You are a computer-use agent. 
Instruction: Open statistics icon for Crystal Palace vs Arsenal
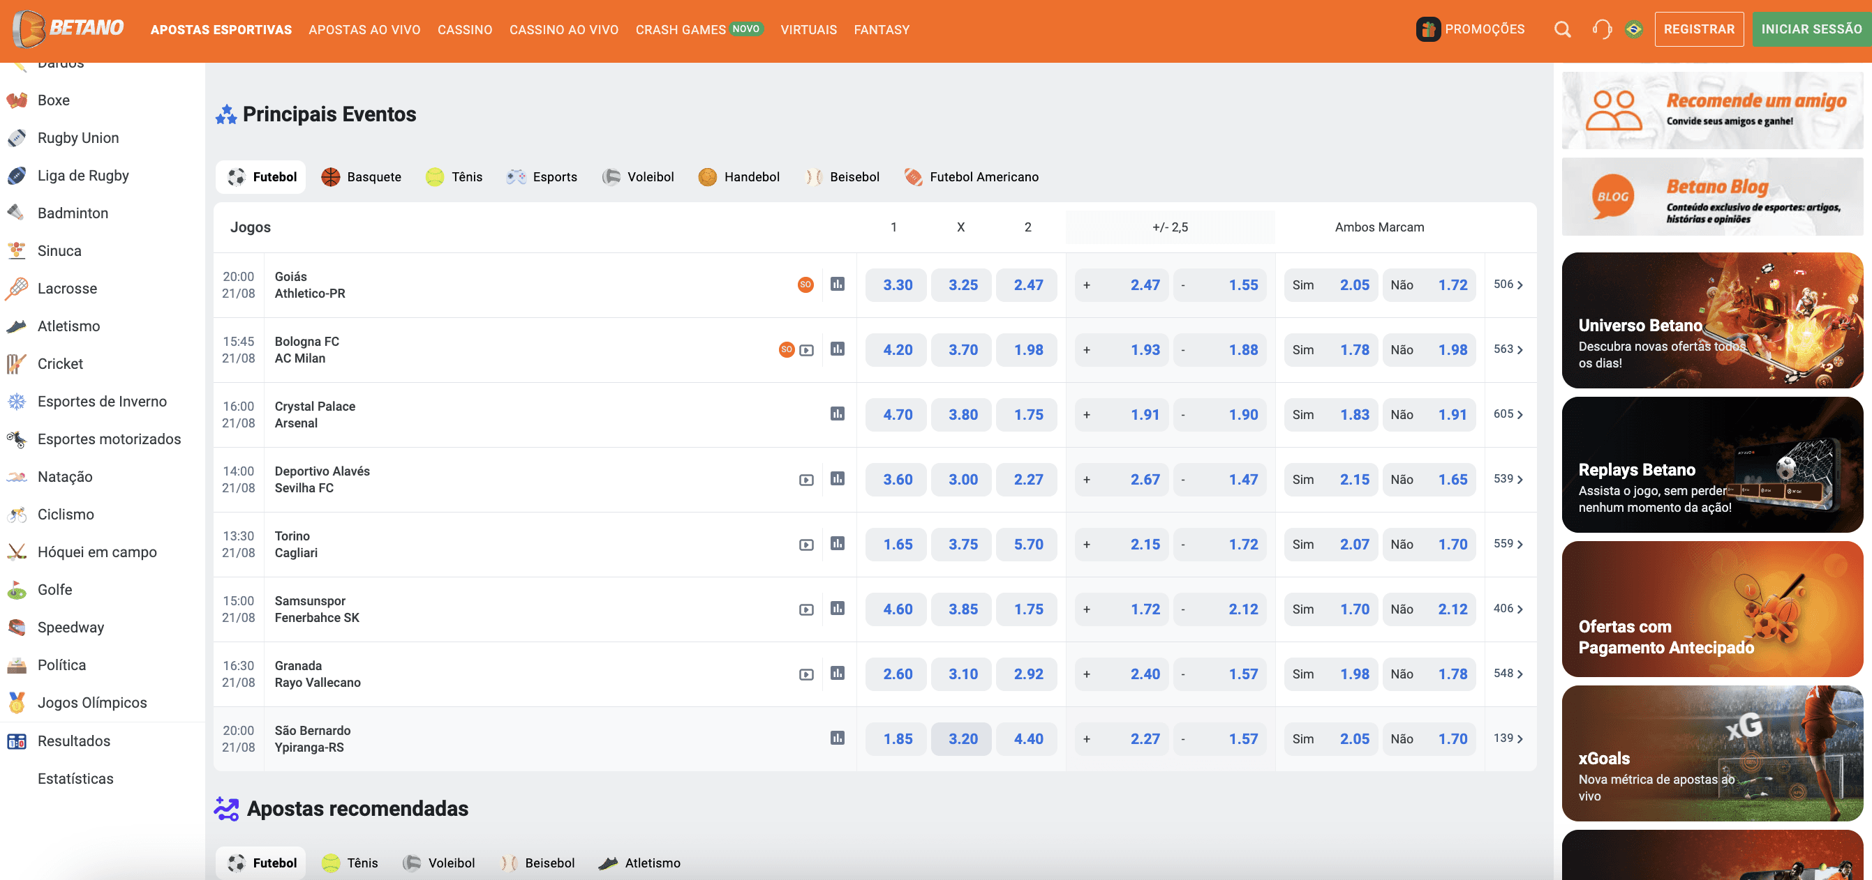837,413
